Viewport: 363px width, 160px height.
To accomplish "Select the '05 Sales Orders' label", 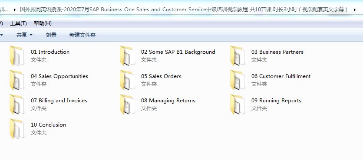I will point(161,76).
